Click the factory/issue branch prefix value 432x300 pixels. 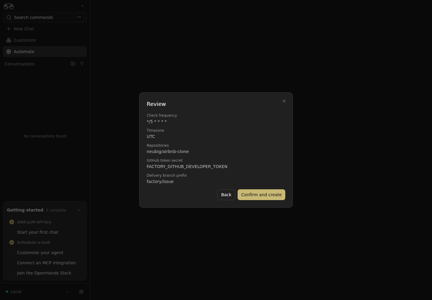[160, 181]
